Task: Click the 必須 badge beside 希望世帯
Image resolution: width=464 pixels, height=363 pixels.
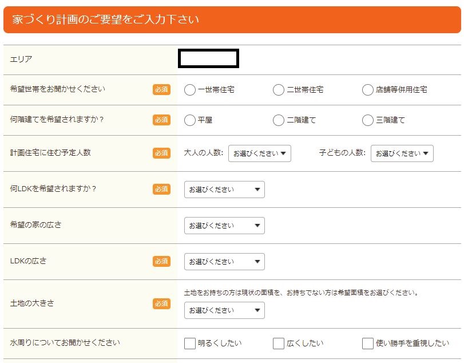Action: [161, 90]
